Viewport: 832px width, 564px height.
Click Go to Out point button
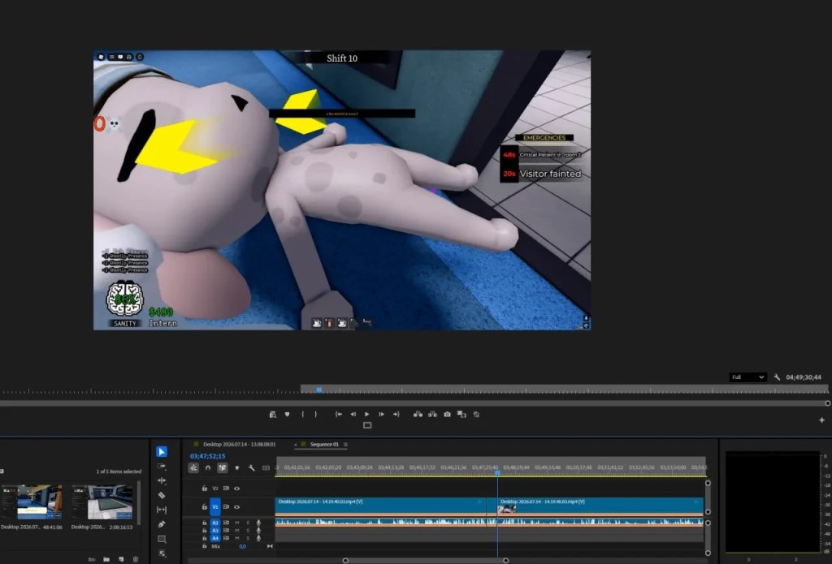click(396, 415)
